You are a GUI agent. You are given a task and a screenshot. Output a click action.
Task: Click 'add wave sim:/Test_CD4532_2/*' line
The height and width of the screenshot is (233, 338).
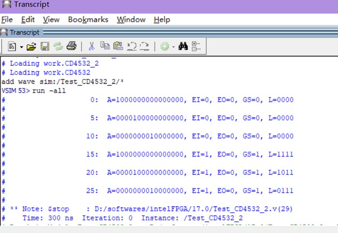click(63, 82)
